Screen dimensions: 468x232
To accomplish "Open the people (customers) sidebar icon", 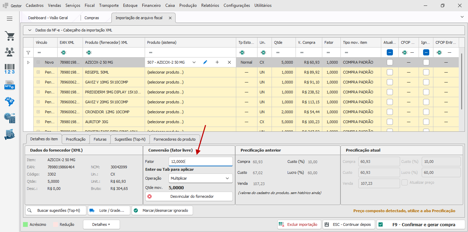I will click(x=10, y=52).
